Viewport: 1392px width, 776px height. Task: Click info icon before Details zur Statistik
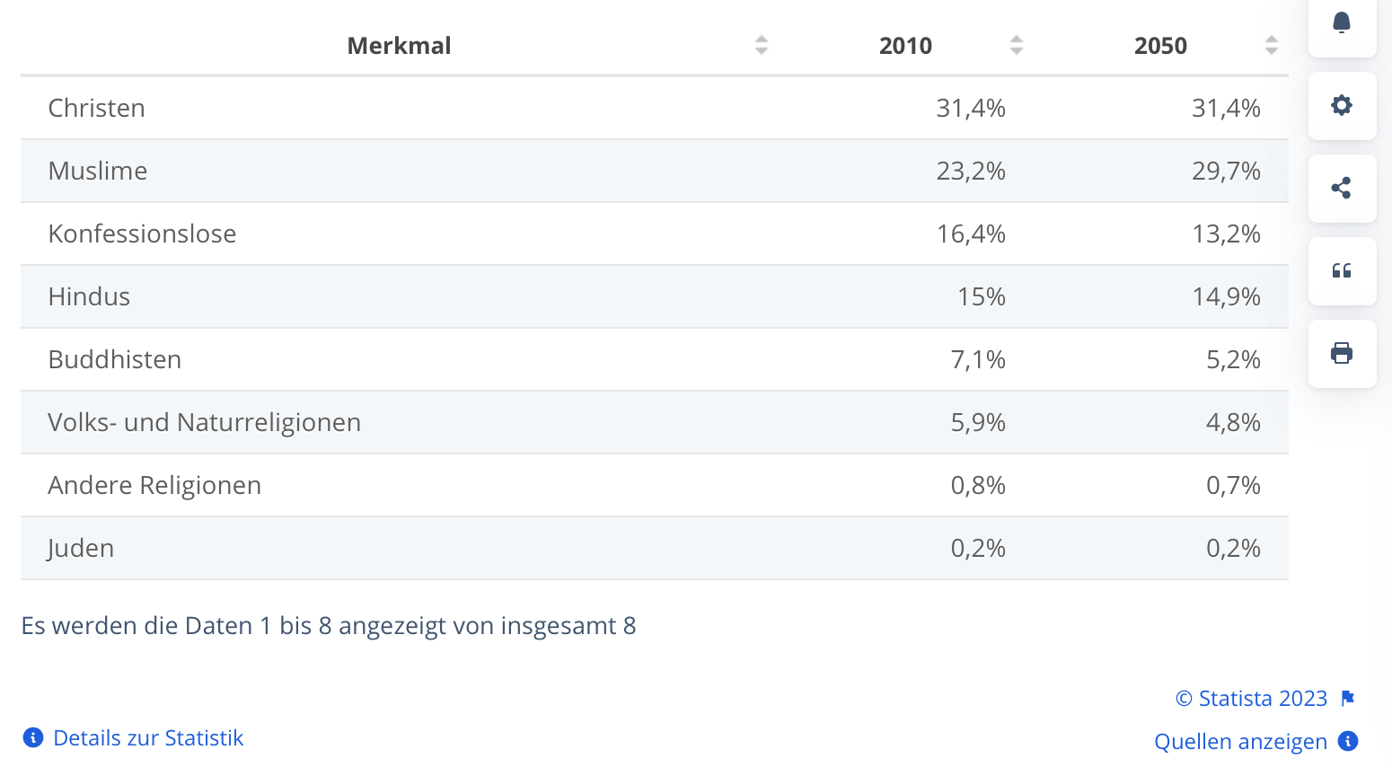pos(33,738)
